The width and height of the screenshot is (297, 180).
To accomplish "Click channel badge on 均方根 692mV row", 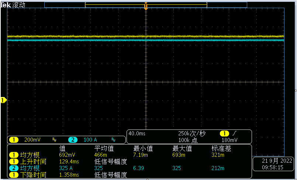I will click(x=14, y=155).
